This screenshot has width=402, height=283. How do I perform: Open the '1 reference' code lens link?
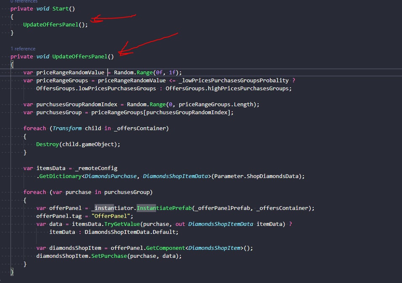tap(23, 49)
